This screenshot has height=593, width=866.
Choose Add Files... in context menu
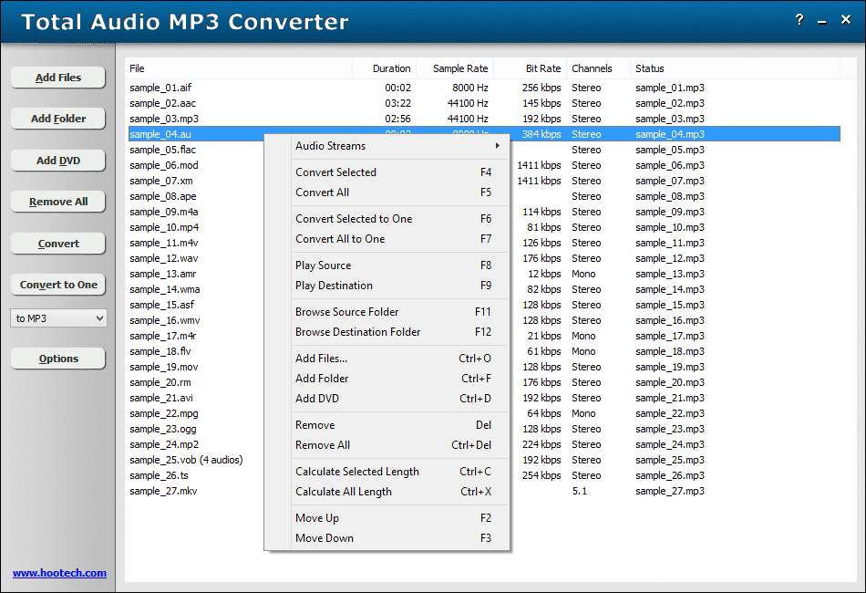pos(397,359)
